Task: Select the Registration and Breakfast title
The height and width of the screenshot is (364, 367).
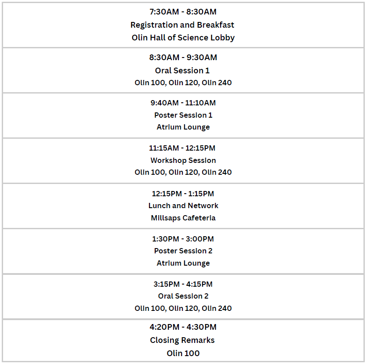Action: 182,25
